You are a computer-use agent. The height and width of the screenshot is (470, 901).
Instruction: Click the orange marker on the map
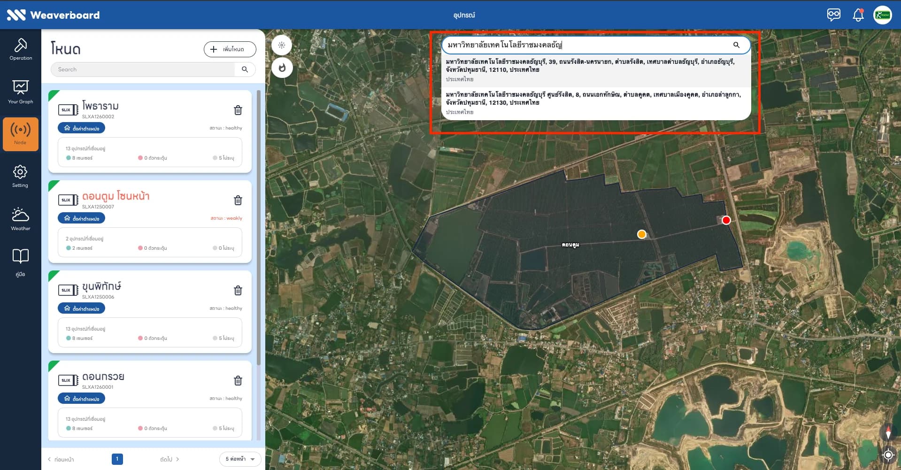coord(642,234)
